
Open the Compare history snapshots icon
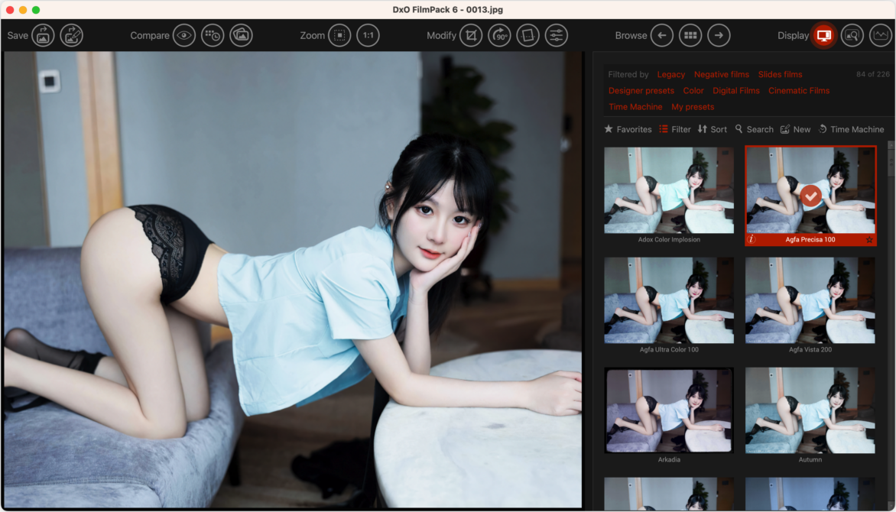click(x=213, y=35)
